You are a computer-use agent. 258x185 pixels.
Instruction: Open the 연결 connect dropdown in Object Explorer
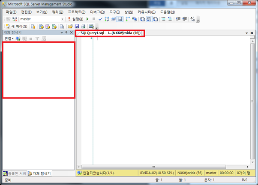click(9, 39)
